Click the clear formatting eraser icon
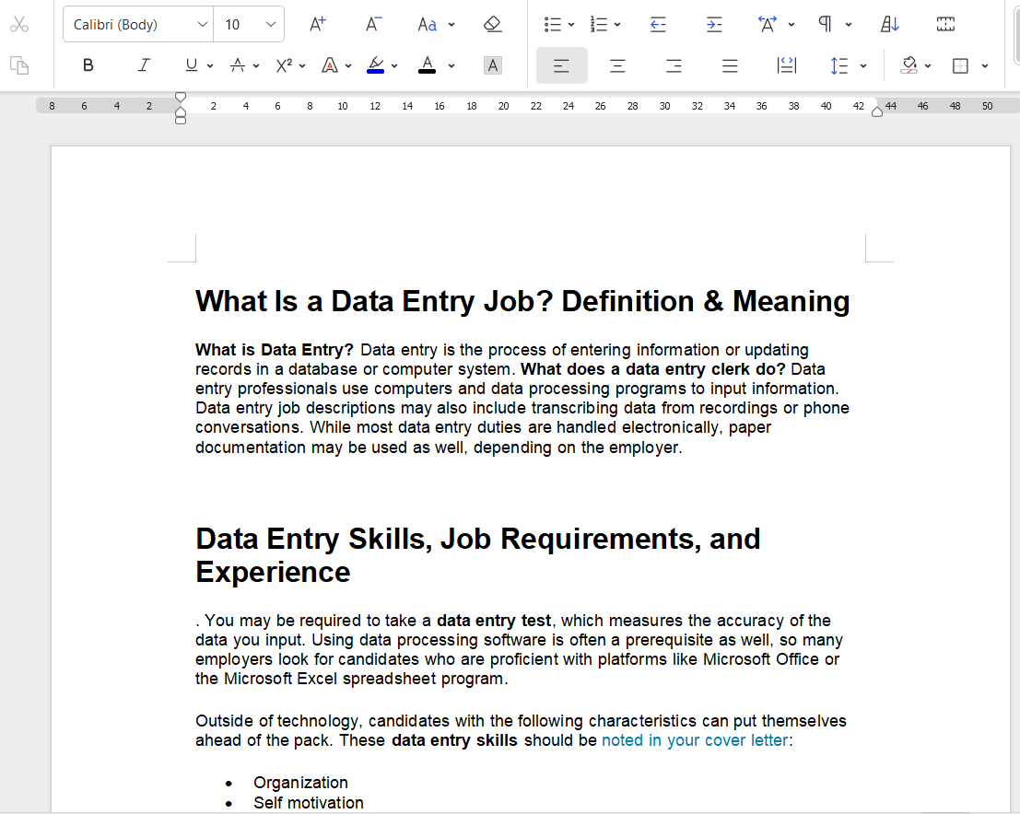Image resolution: width=1020 pixels, height=814 pixels. point(493,25)
